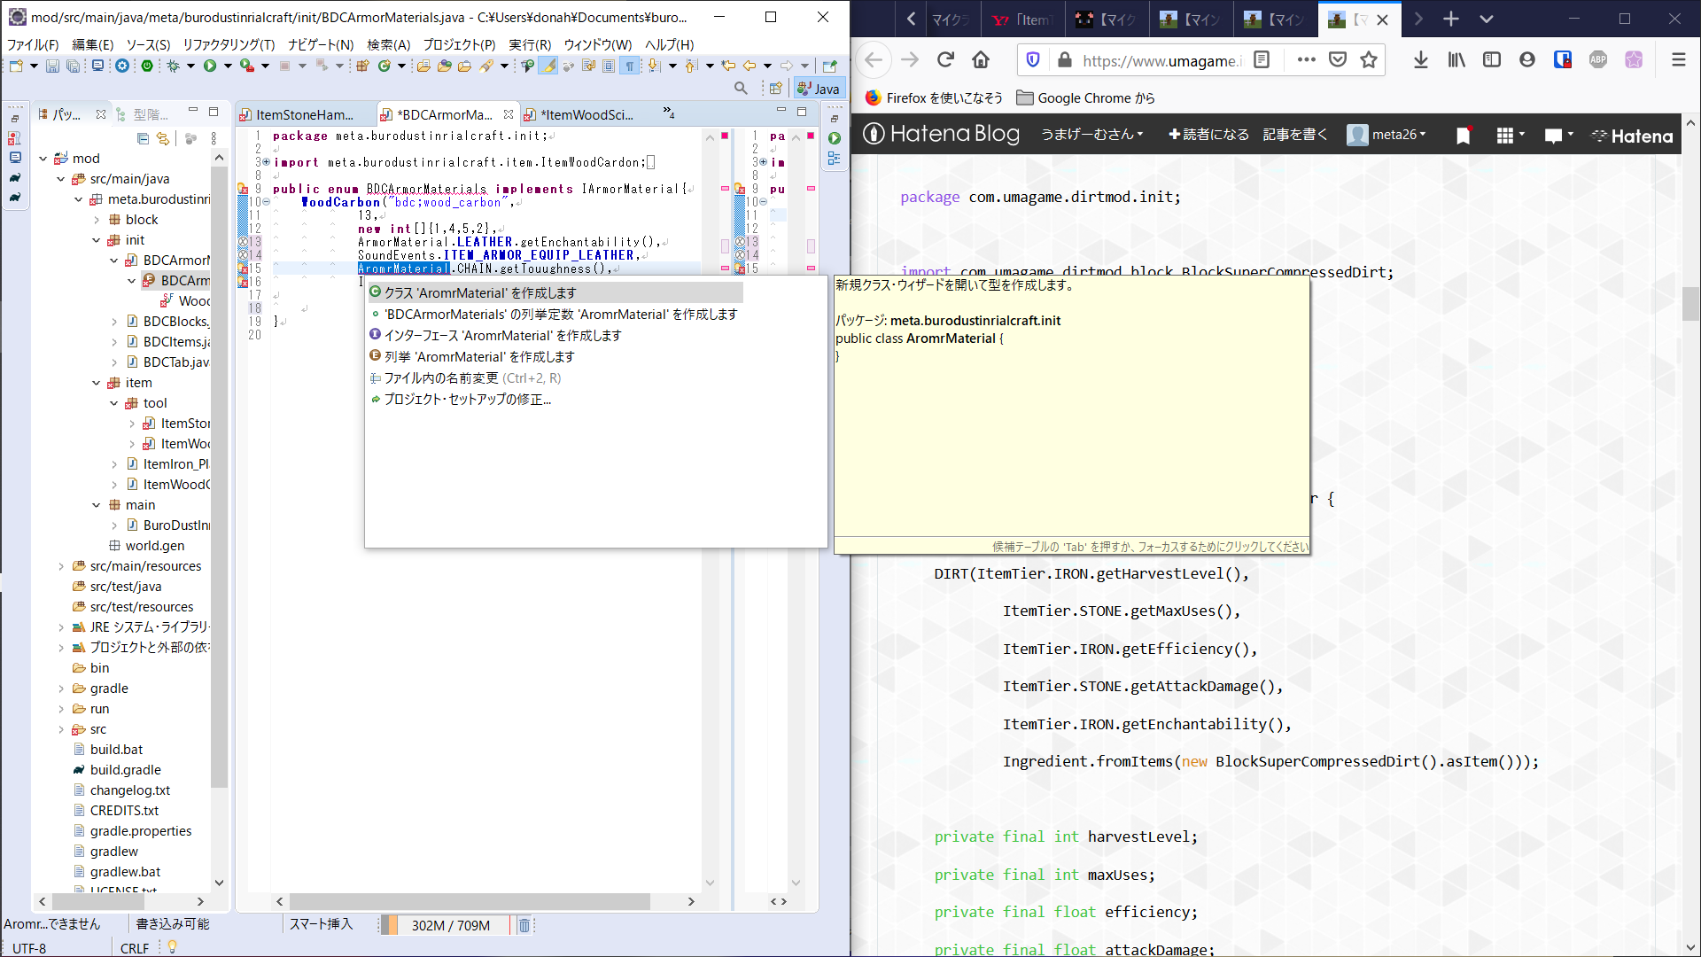Click the Save floppy disk icon

pyautogui.click(x=52, y=66)
